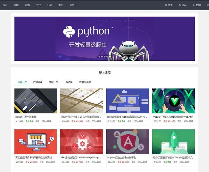This screenshot has height=172, width=209.
Task: Open Web前端性能优化 course thumbnail
Action: pyautogui.click(x=174, y=142)
